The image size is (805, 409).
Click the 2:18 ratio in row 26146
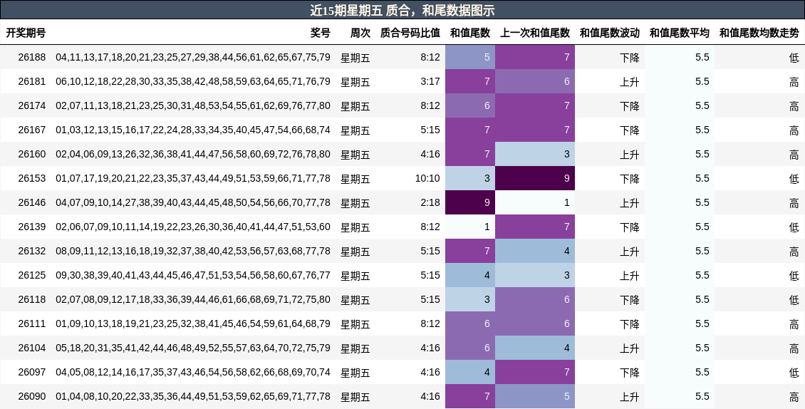[x=430, y=202]
